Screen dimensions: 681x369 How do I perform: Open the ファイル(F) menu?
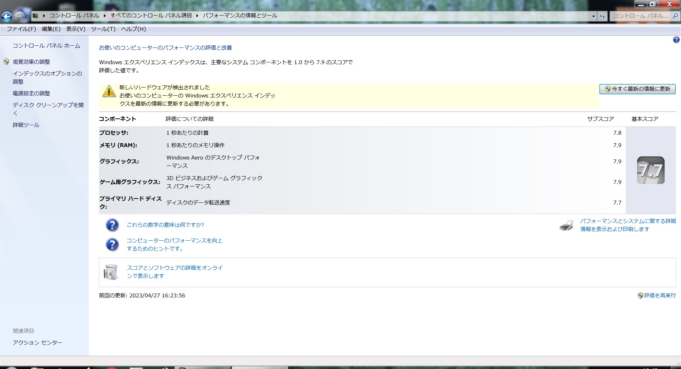[21, 29]
